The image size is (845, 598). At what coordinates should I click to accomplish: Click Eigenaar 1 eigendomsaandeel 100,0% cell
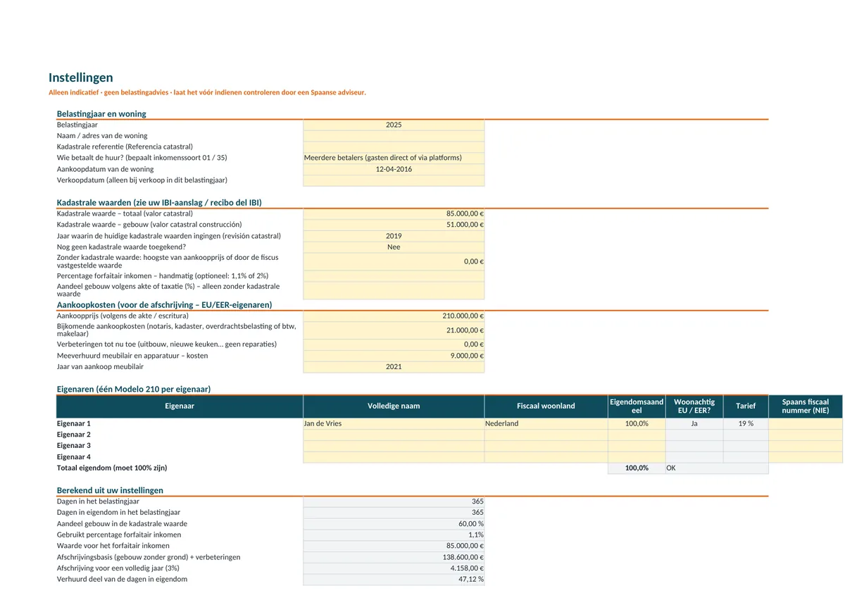(x=637, y=424)
